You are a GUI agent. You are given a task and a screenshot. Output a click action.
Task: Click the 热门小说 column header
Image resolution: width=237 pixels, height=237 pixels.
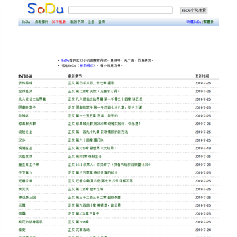(26, 76)
